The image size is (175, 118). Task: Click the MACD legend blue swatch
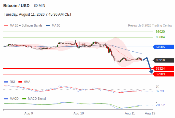[x=6, y=99]
